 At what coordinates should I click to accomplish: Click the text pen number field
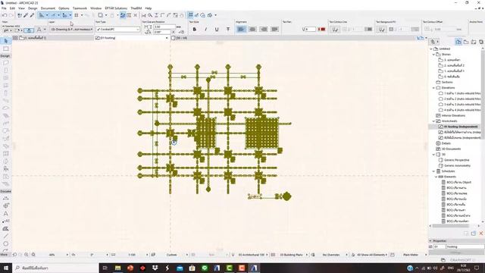point(311,30)
